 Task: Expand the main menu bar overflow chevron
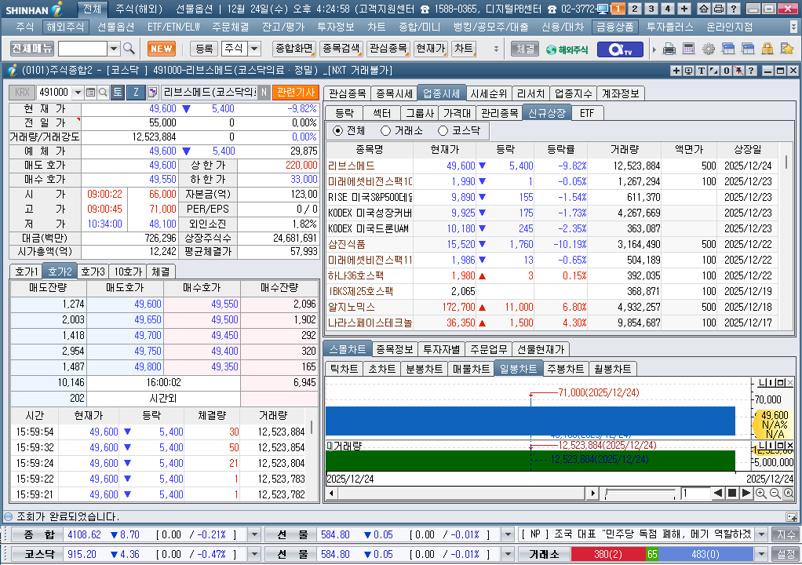tap(794, 27)
